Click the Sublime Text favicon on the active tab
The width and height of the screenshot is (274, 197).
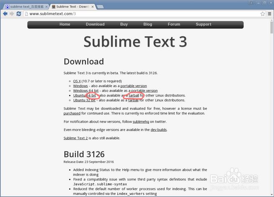click(x=53, y=7)
